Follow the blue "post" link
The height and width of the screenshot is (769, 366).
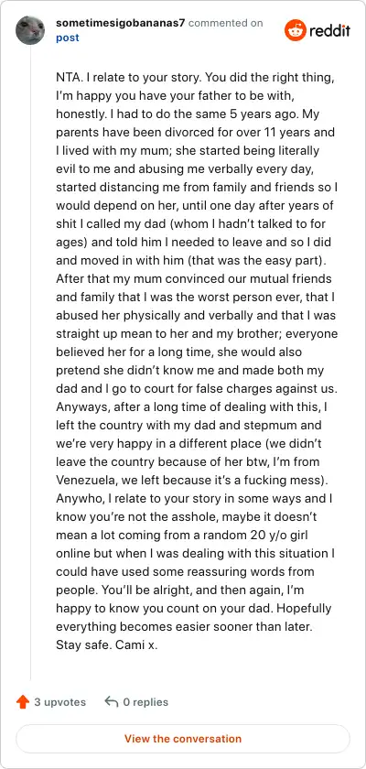coord(68,38)
